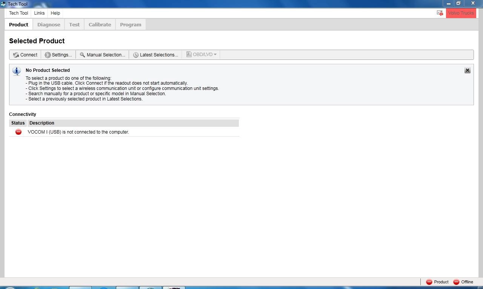Click the Selected Product heading
Screen dimensions: 483x289
click(37, 41)
